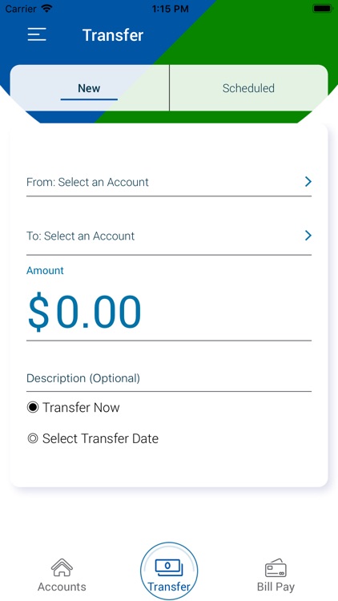338x601 pixels.
Task: Open From: Select an Account picker
Action: click(x=169, y=182)
